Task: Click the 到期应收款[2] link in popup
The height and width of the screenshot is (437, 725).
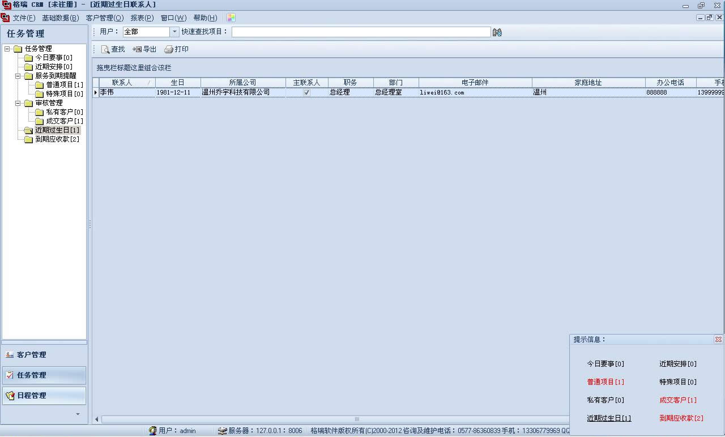Action: (681, 418)
